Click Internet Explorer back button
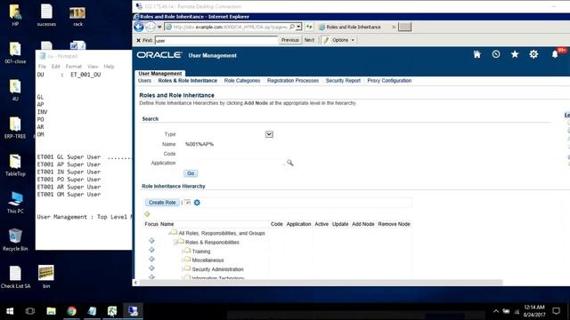Screen dimensions: 570x320 [x=139, y=27]
